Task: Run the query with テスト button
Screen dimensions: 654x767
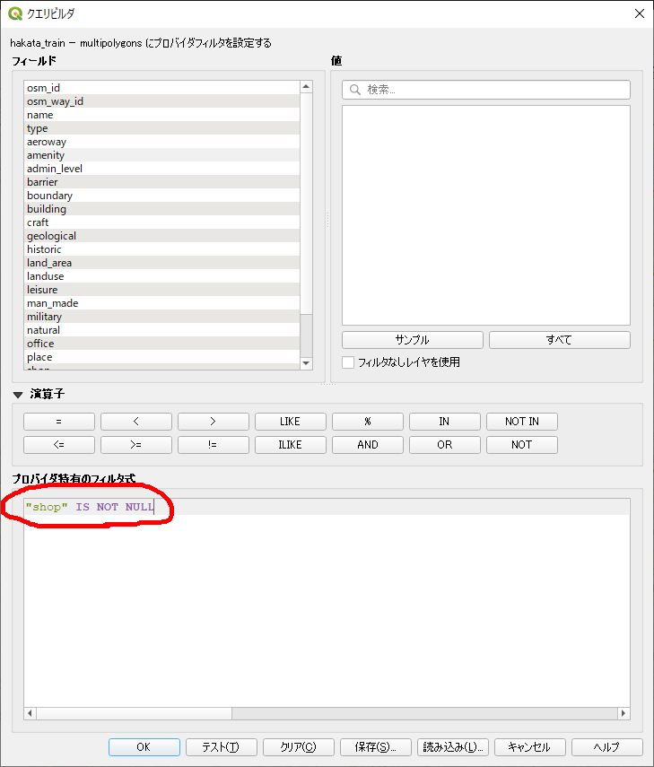Action: (x=221, y=747)
